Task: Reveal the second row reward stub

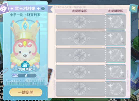Action: 116,38
